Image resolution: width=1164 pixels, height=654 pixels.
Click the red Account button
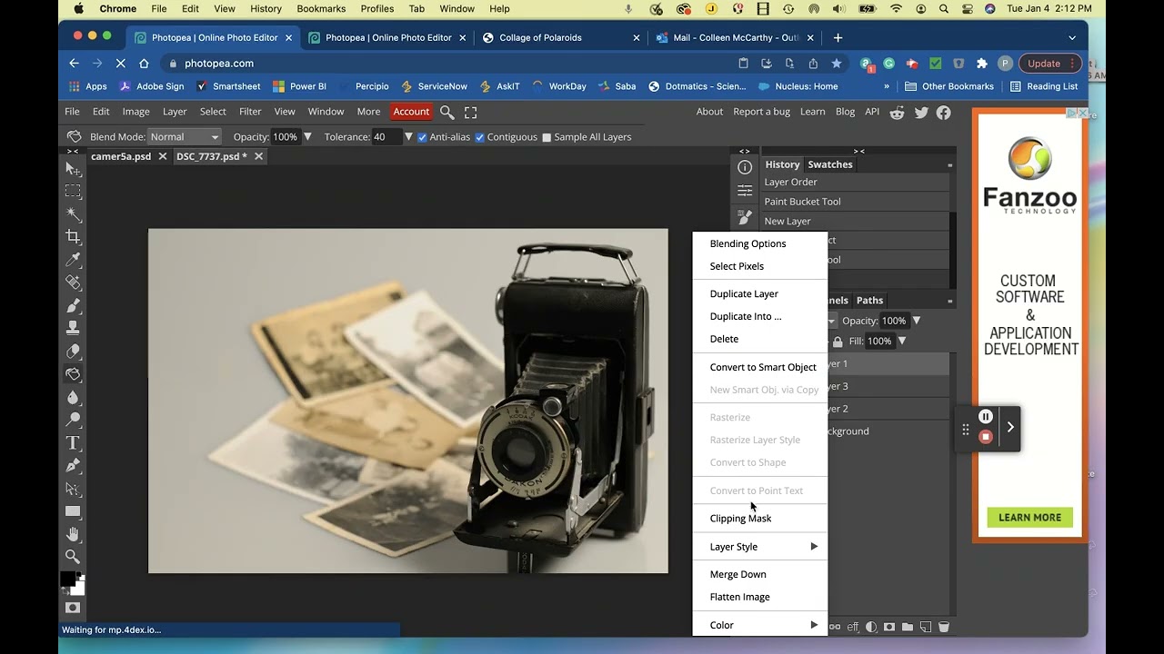[x=411, y=112]
